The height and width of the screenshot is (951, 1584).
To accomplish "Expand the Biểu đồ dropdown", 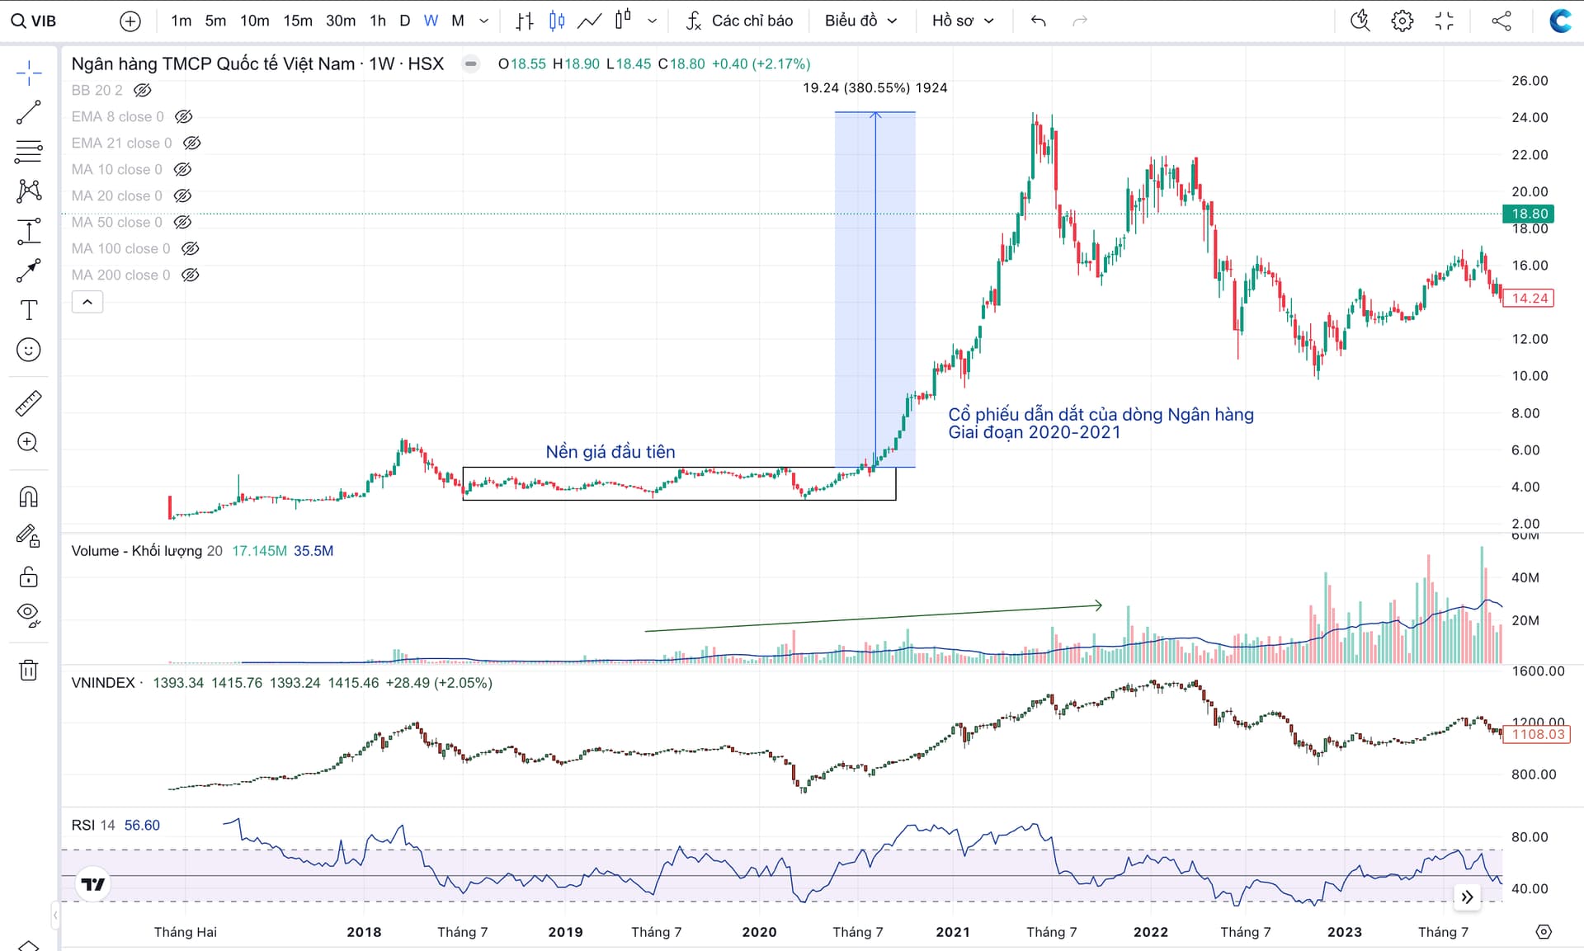I will pos(860,21).
